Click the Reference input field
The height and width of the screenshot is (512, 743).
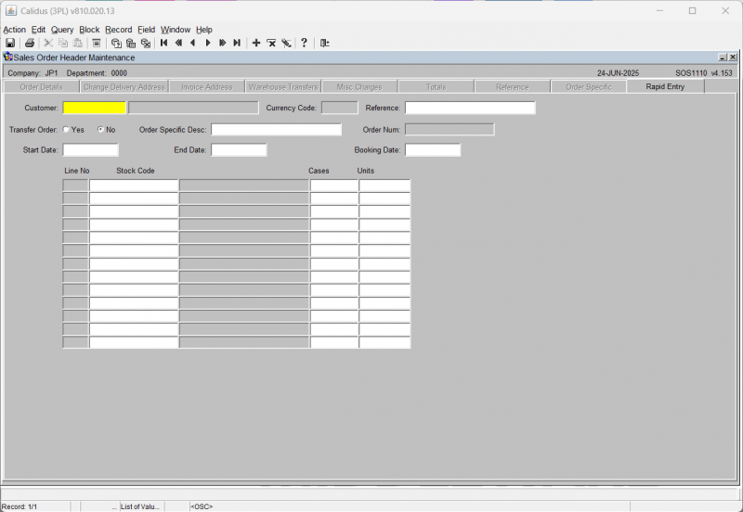pos(470,108)
